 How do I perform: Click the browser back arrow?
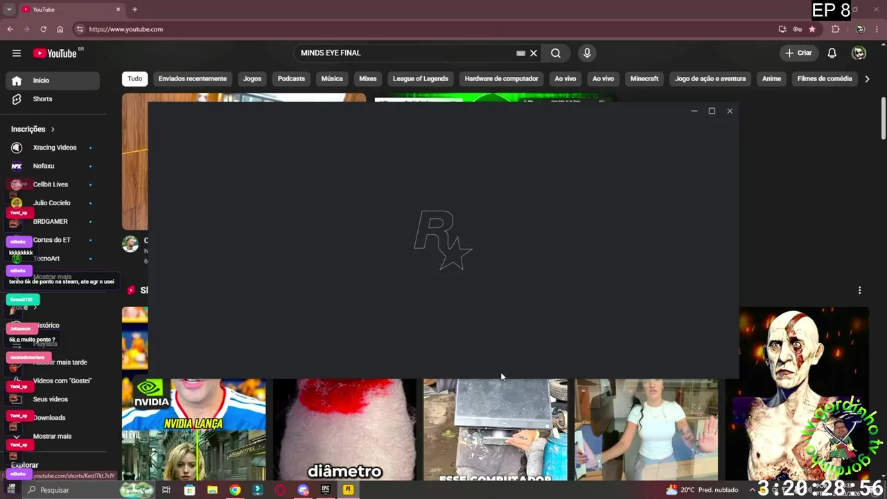pos(10,29)
